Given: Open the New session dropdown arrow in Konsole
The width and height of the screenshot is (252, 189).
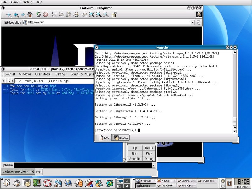Looking at the screenshot, I should pyautogui.click(x=110, y=140).
